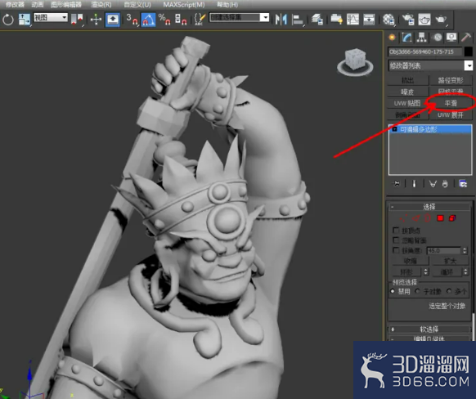Viewport: 476px width, 399px height.
Task: Click Remove Modifier trash icon
Action: [445, 184]
